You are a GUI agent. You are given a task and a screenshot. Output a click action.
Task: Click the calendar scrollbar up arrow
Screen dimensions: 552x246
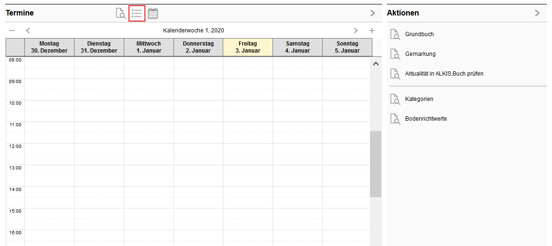(375, 64)
